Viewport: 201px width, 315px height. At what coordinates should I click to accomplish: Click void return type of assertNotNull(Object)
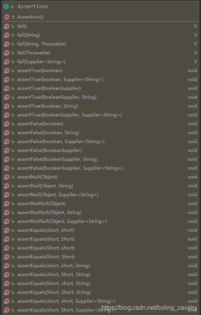[x=192, y=204]
